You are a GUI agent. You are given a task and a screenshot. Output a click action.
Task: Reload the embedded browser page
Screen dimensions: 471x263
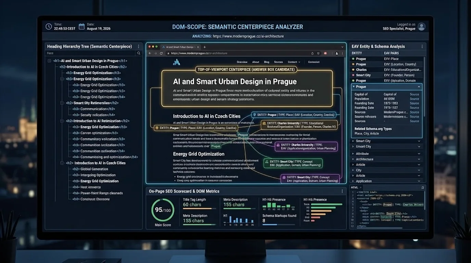point(161,53)
